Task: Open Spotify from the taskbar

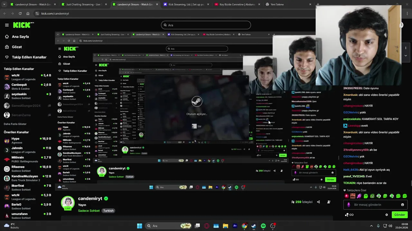Action: tap(263, 226)
